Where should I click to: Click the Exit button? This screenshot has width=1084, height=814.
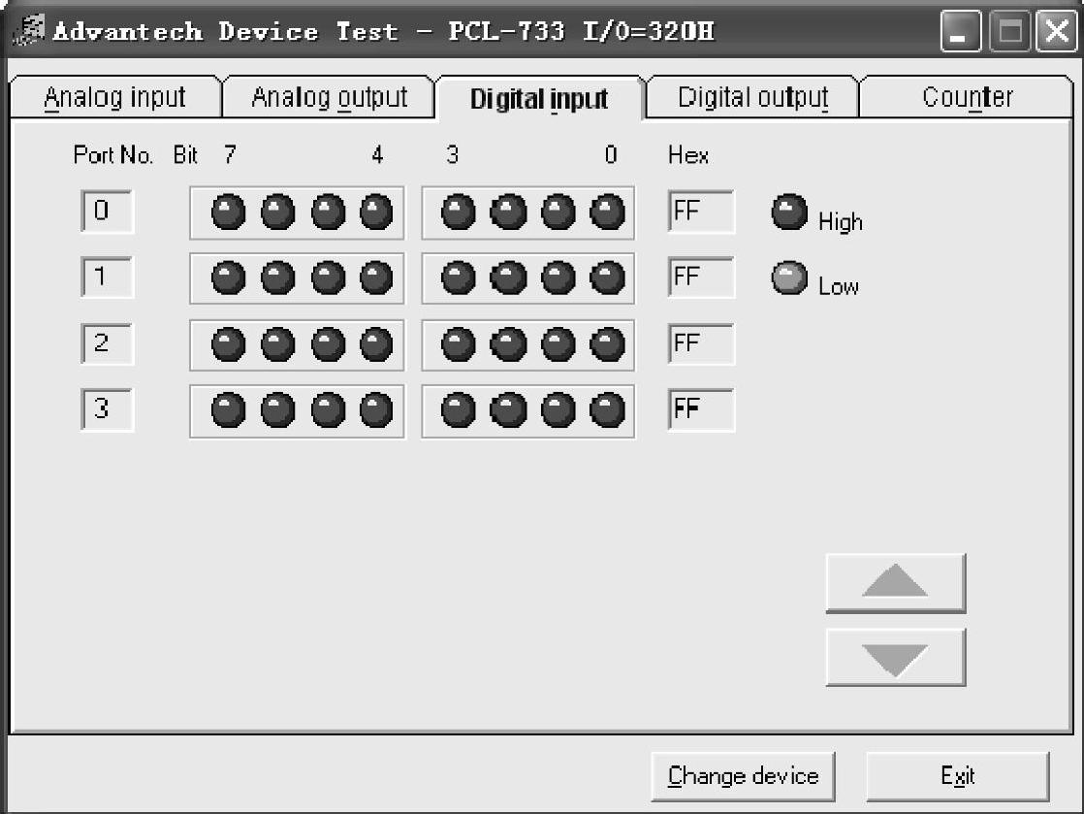pos(958,776)
